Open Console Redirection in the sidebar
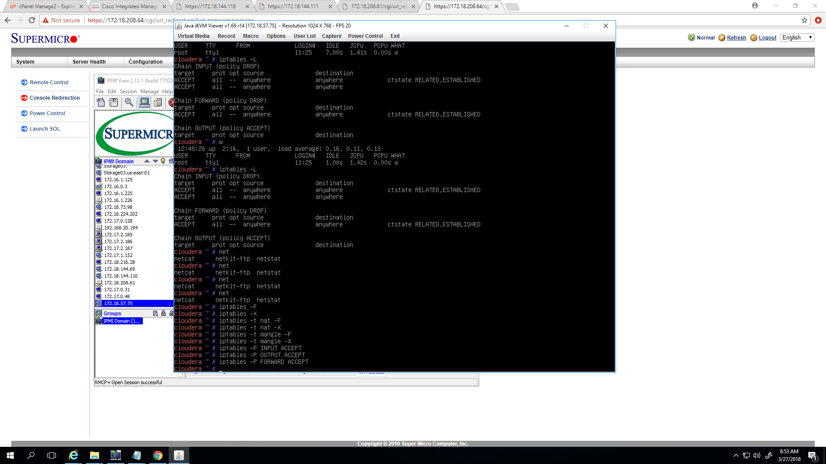The height and width of the screenshot is (464, 826). (x=55, y=98)
